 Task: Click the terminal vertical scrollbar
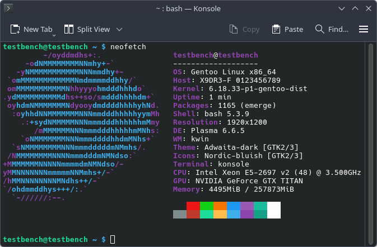[371, 144]
